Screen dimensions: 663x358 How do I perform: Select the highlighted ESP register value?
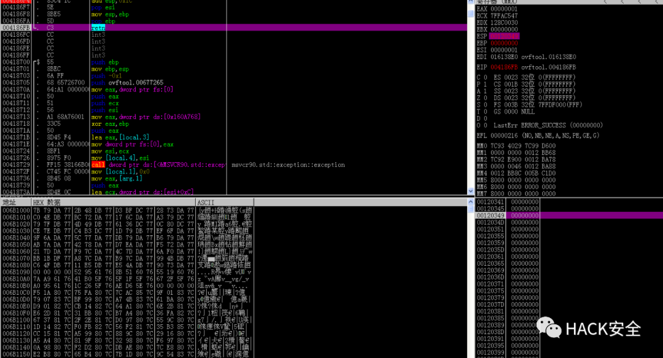(504, 36)
